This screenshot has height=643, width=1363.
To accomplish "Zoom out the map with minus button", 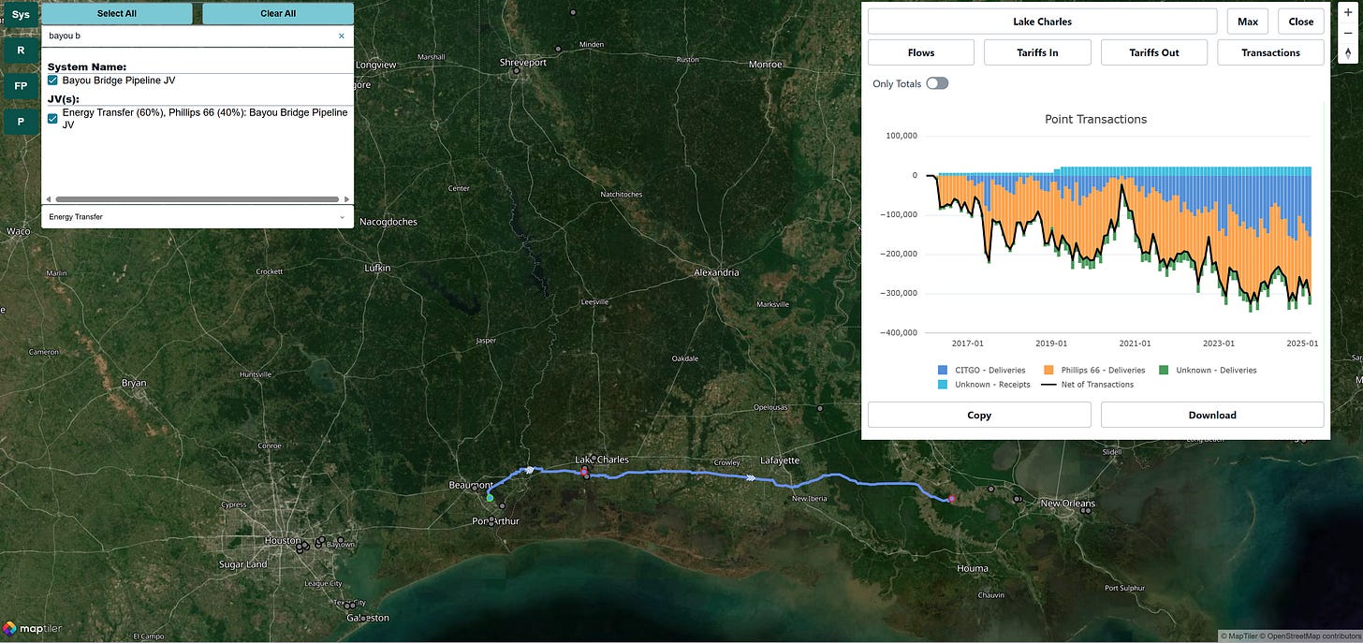I will point(1347,33).
